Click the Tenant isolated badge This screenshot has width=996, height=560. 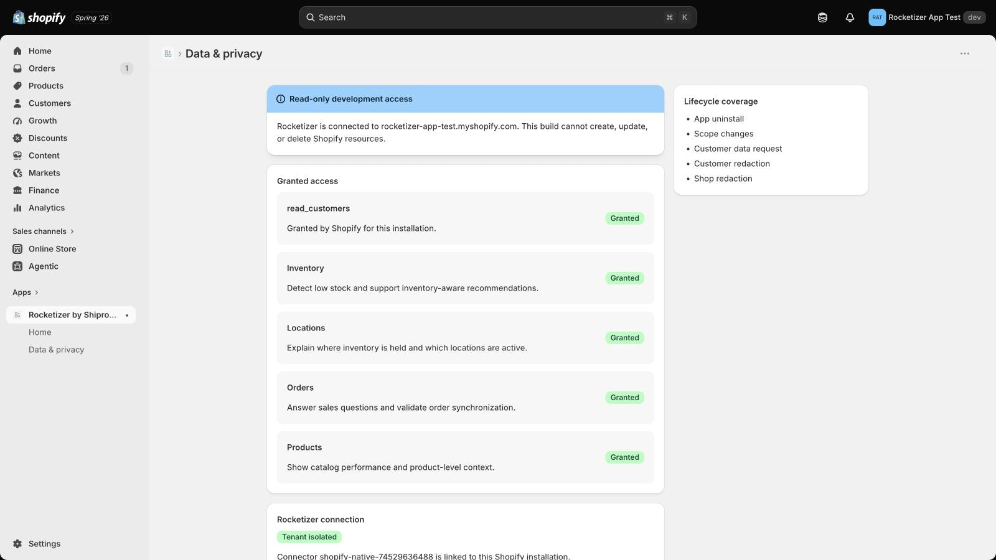pyautogui.click(x=309, y=537)
